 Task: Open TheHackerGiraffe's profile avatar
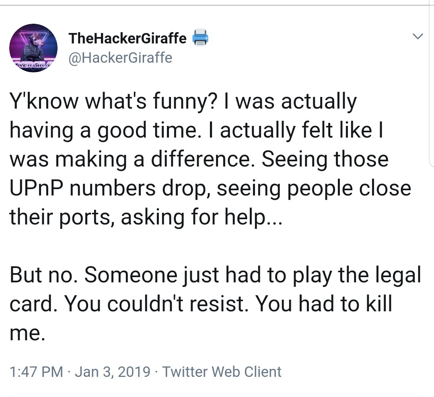point(33,48)
